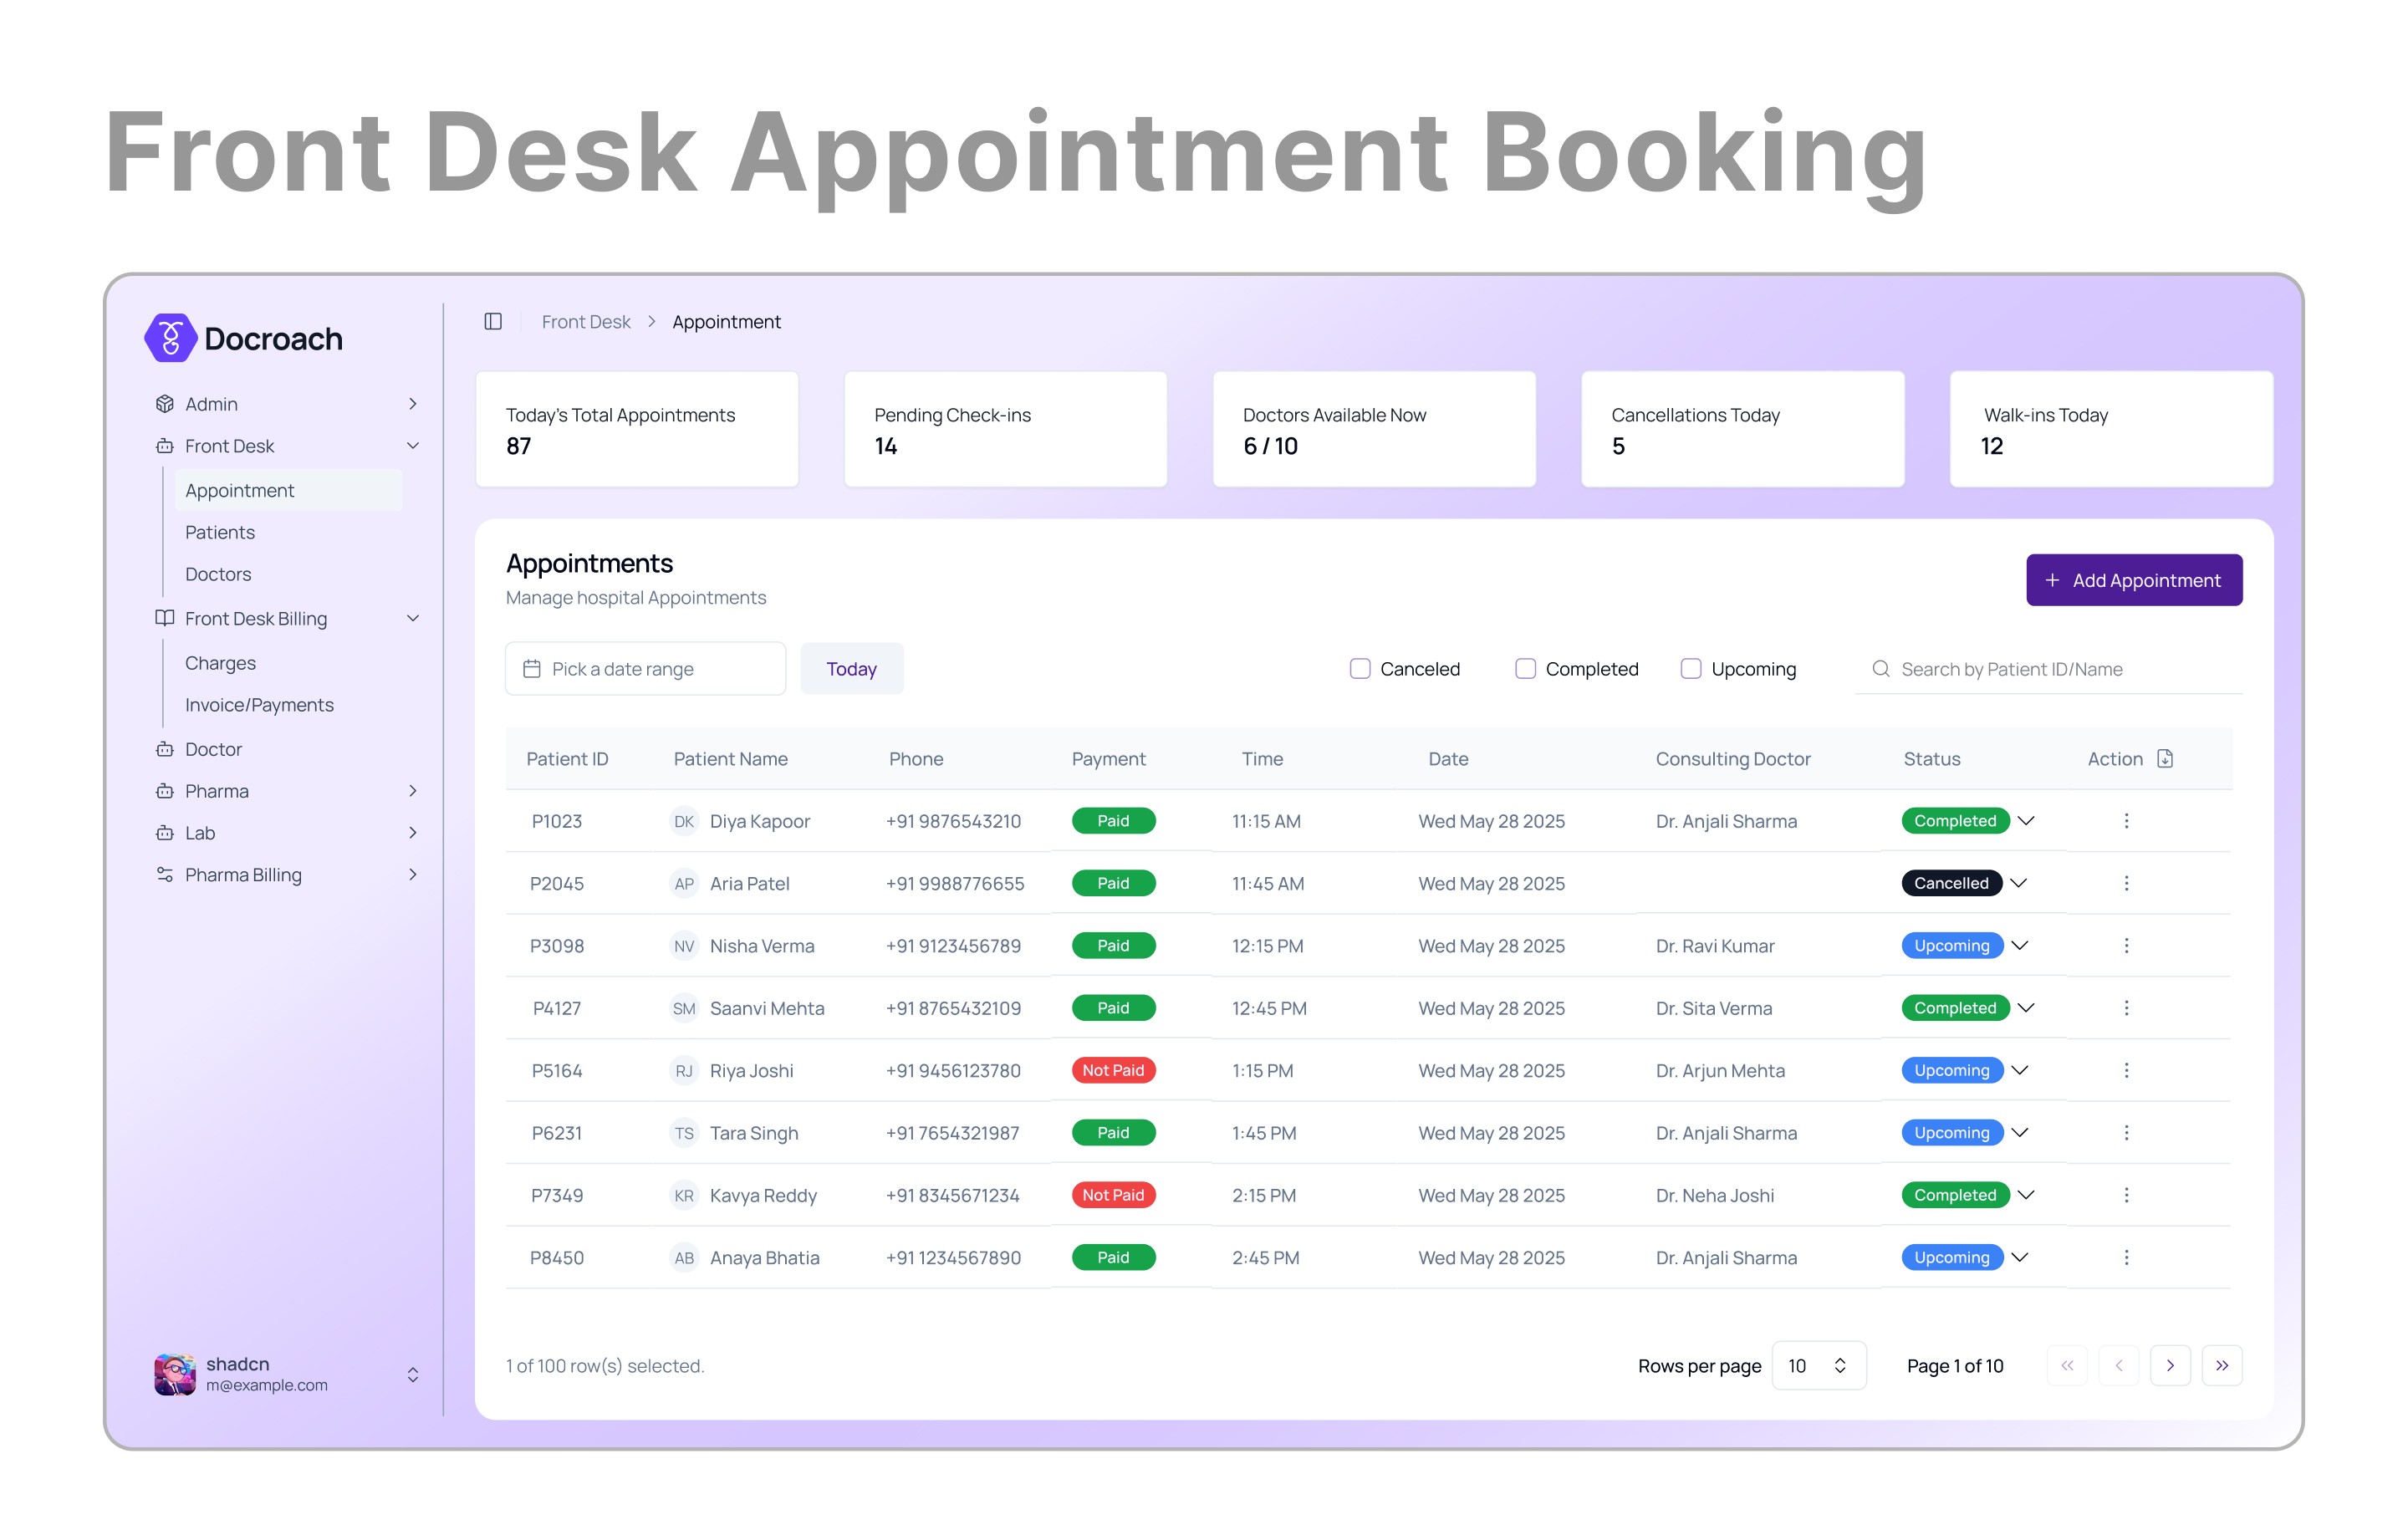This screenshot has width=2408, height=1520.
Task: Enable the Completed filter checkbox
Action: [x=1525, y=668]
